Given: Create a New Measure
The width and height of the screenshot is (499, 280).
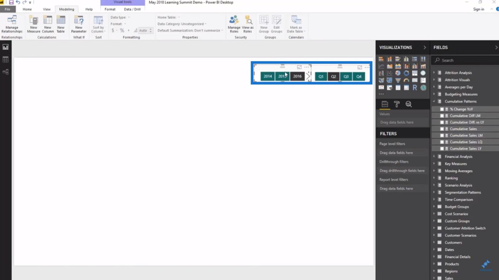Looking at the screenshot, I should point(34,24).
